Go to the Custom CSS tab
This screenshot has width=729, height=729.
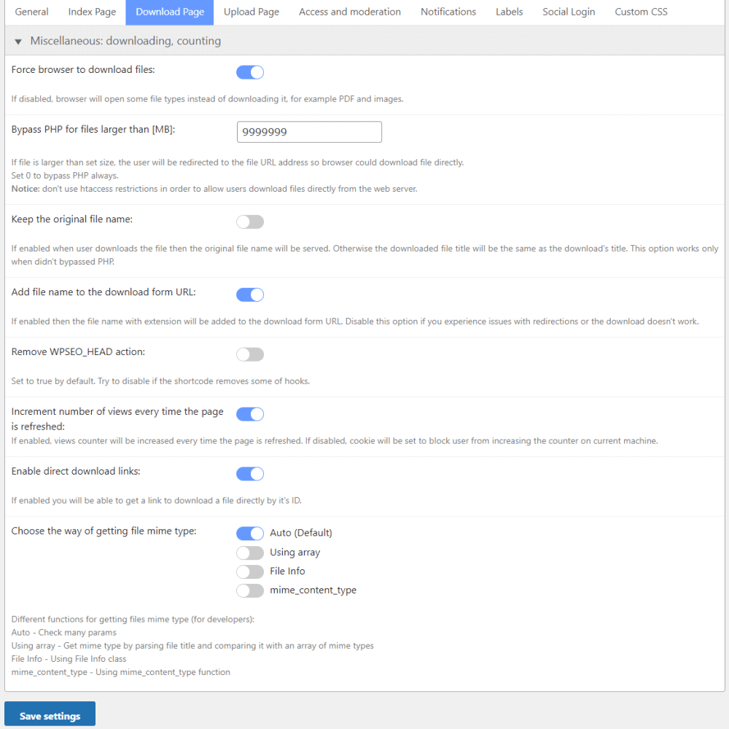(x=641, y=12)
